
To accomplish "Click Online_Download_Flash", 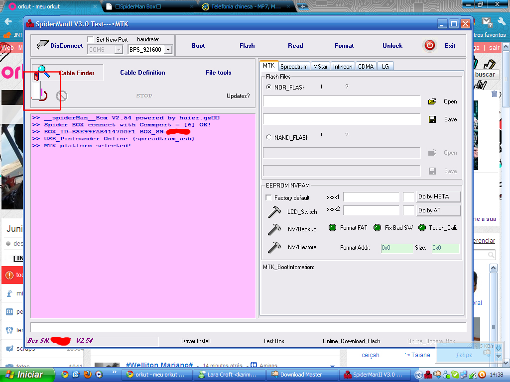I will coord(351,341).
